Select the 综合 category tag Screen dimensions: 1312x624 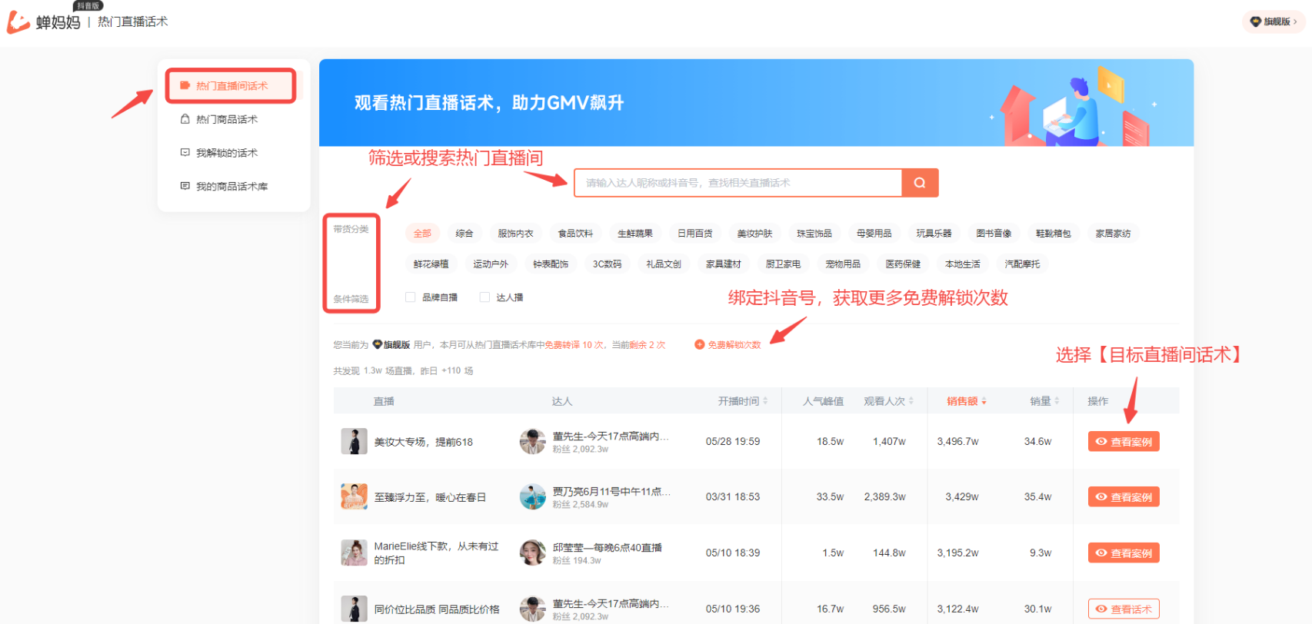465,233
